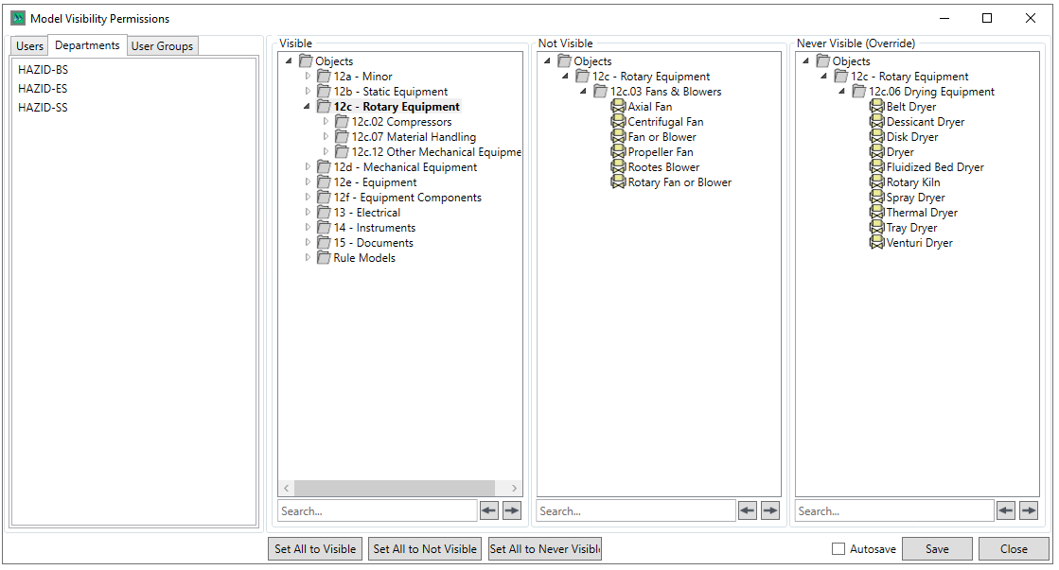Collapse the 12c - Rotary Equipment node in Visible
1059x570 pixels.
[x=307, y=107]
